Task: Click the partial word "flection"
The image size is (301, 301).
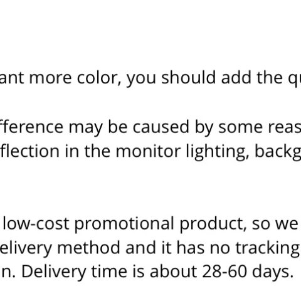Action: 29,150
